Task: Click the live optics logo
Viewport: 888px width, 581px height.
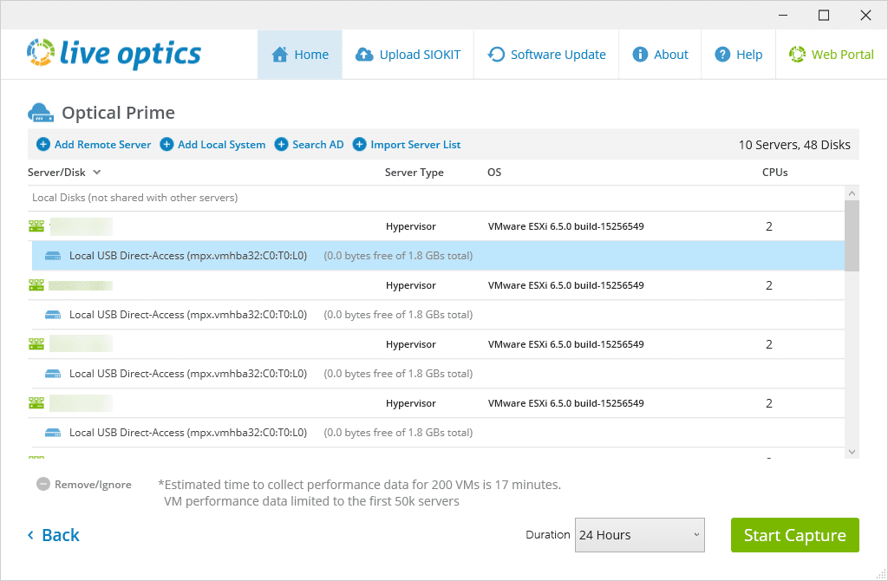Action: click(114, 54)
